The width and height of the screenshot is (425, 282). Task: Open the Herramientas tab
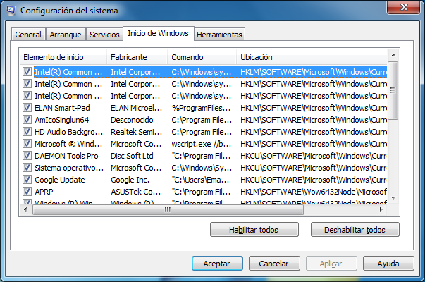click(x=219, y=35)
